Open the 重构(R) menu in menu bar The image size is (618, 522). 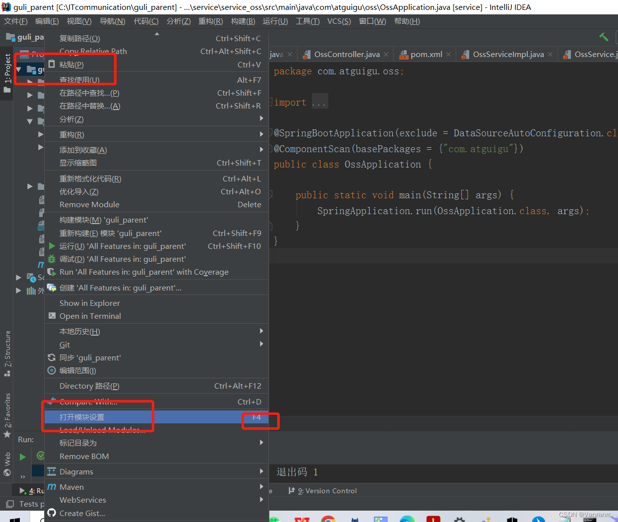211,21
